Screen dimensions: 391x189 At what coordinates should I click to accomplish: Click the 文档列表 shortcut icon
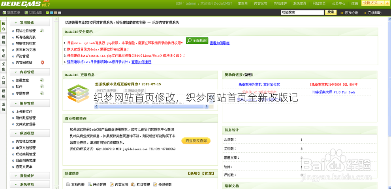coord(68,185)
